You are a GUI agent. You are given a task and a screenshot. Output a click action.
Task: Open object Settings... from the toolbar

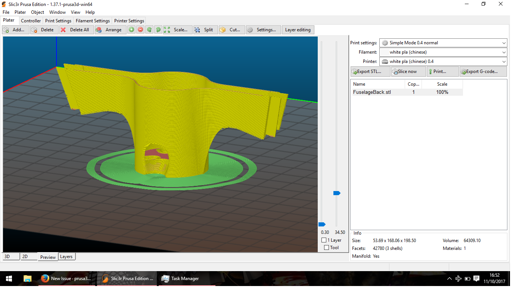264,30
